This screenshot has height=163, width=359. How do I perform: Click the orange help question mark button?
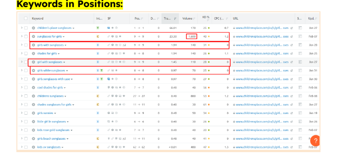point(315,141)
